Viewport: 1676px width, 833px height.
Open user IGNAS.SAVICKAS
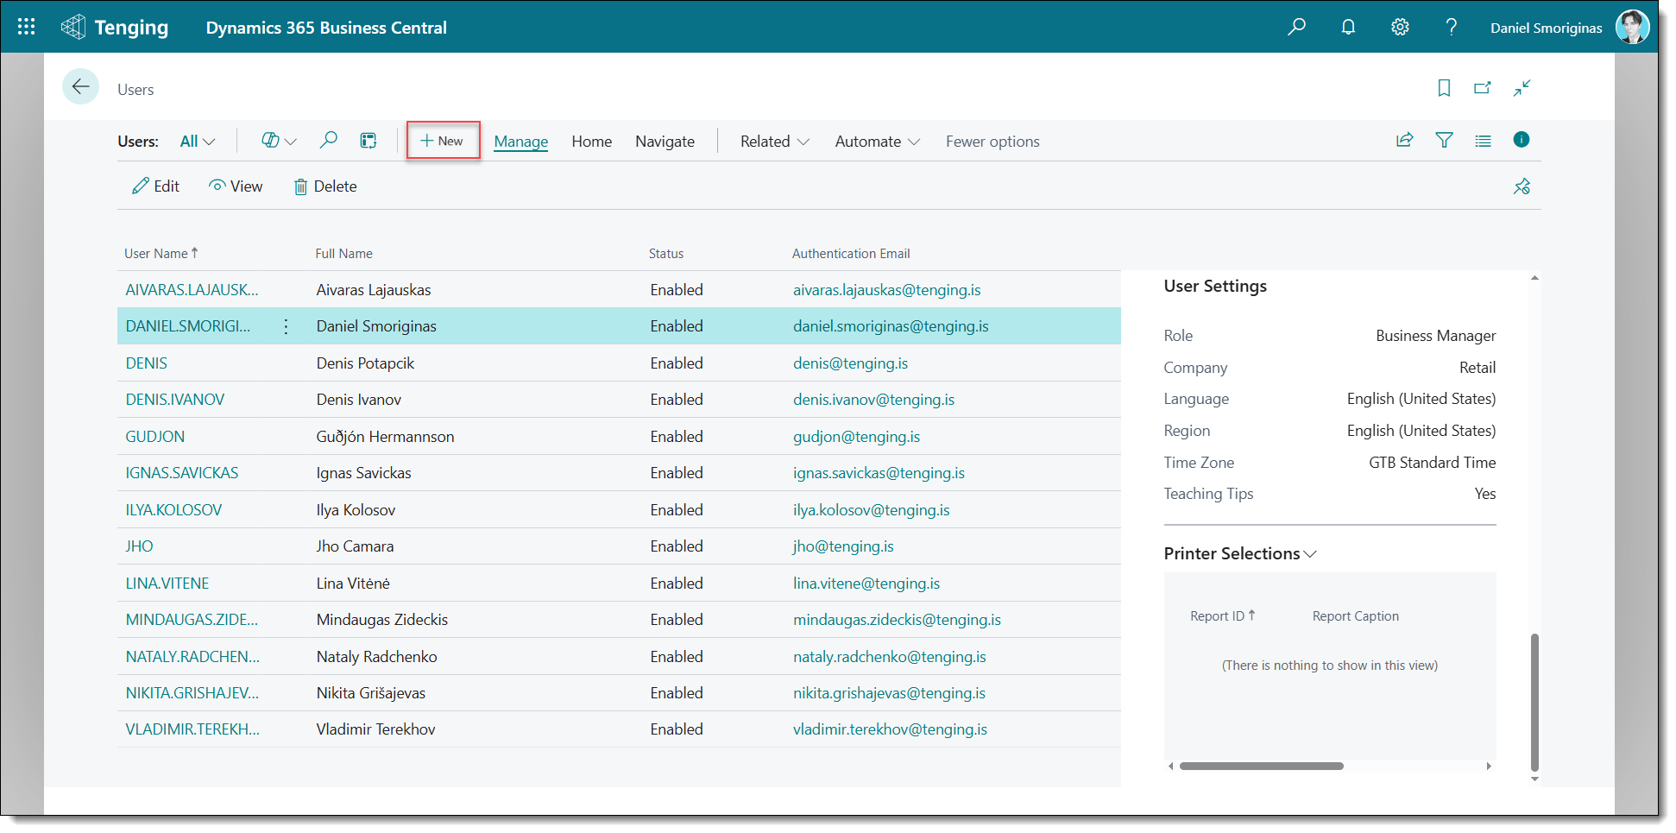(182, 473)
